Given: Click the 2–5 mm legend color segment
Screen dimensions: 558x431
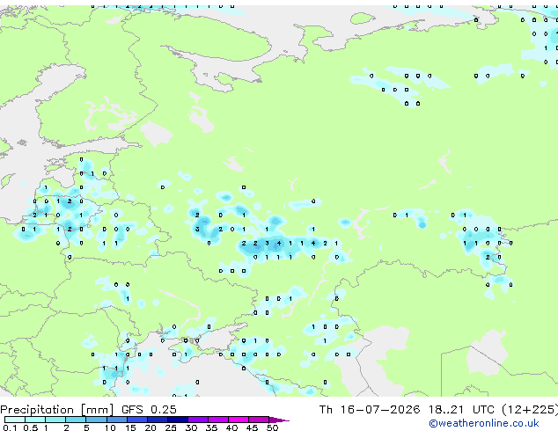Looking at the screenshot, I should tap(76, 420).
